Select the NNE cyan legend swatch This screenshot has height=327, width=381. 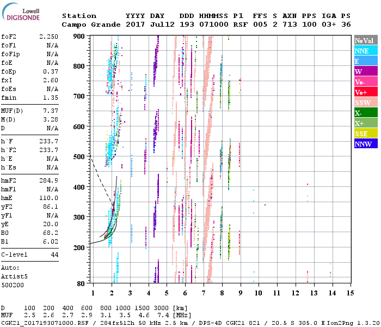pyautogui.click(x=366, y=51)
